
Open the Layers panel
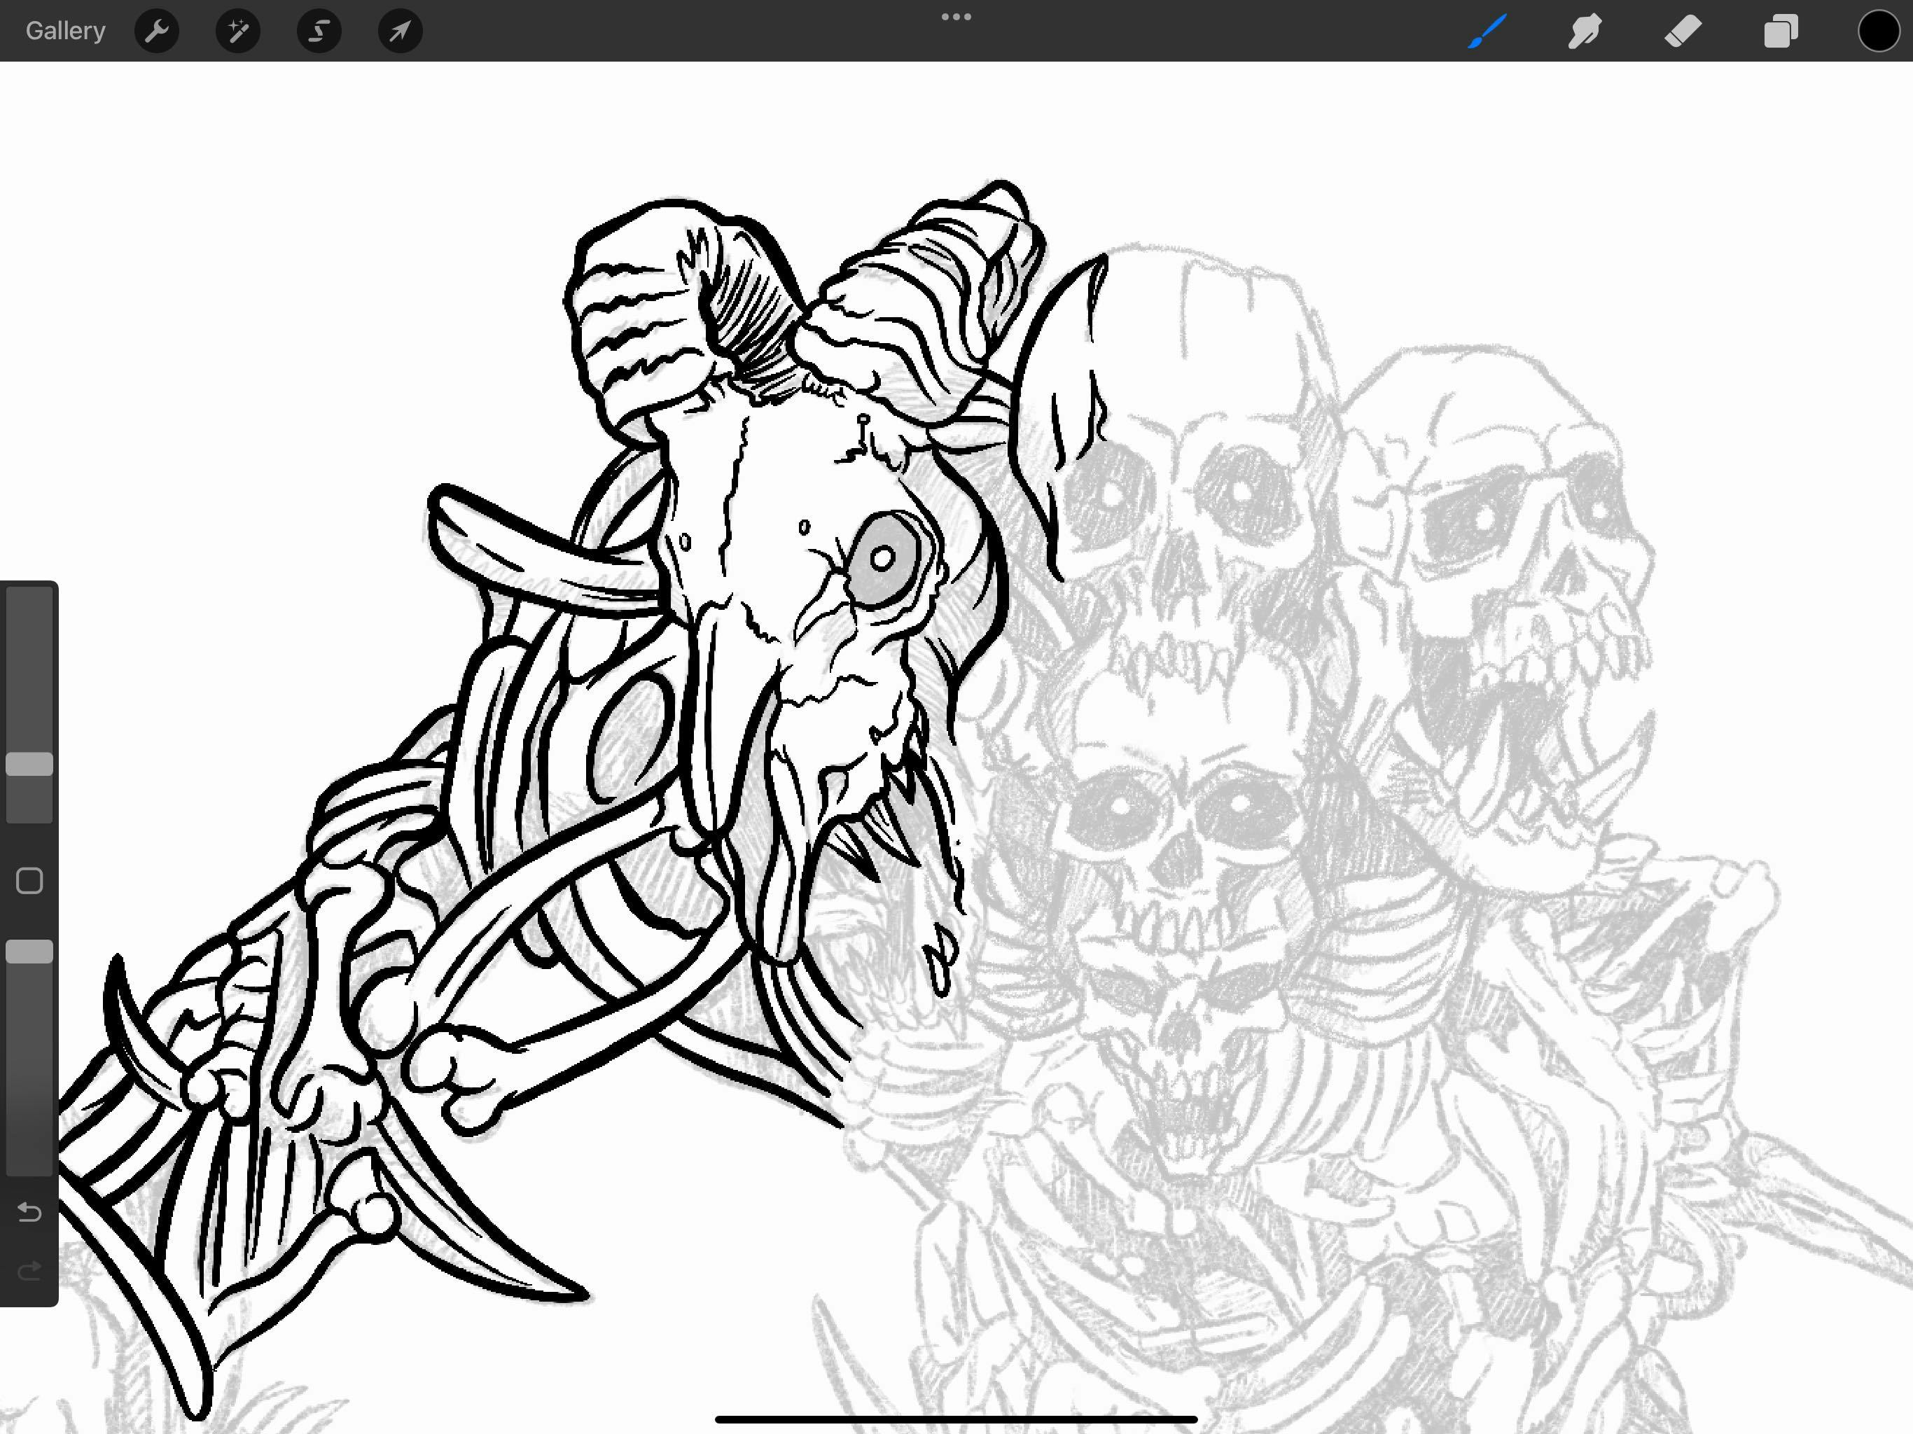pyautogui.click(x=1781, y=31)
